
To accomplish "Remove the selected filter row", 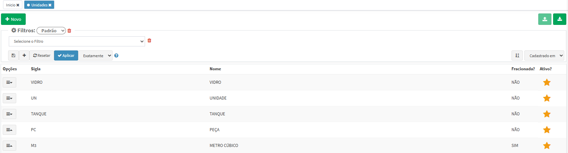I will pyautogui.click(x=149, y=41).
